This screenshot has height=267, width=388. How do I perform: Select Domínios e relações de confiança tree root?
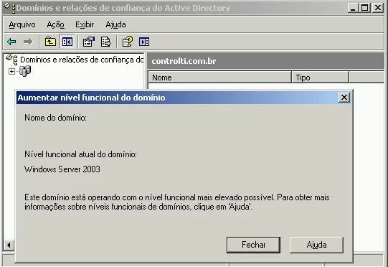(82, 60)
